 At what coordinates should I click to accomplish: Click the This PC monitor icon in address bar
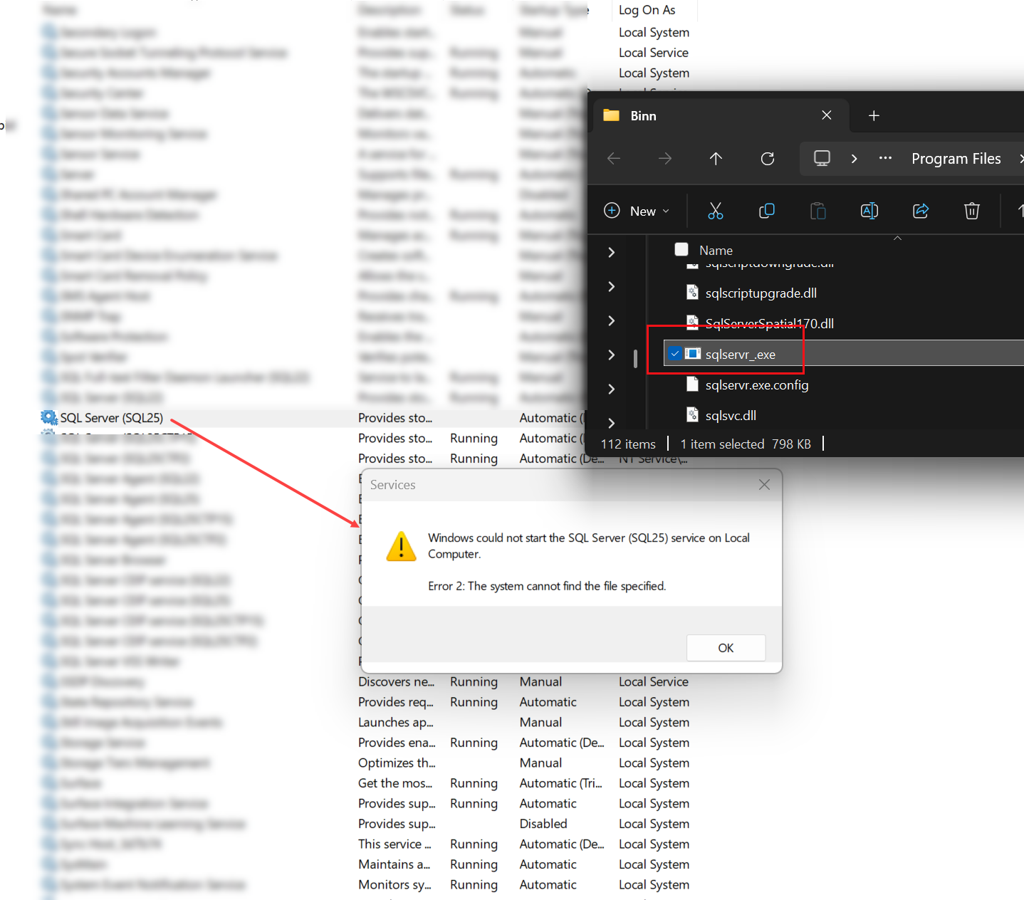[822, 158]
